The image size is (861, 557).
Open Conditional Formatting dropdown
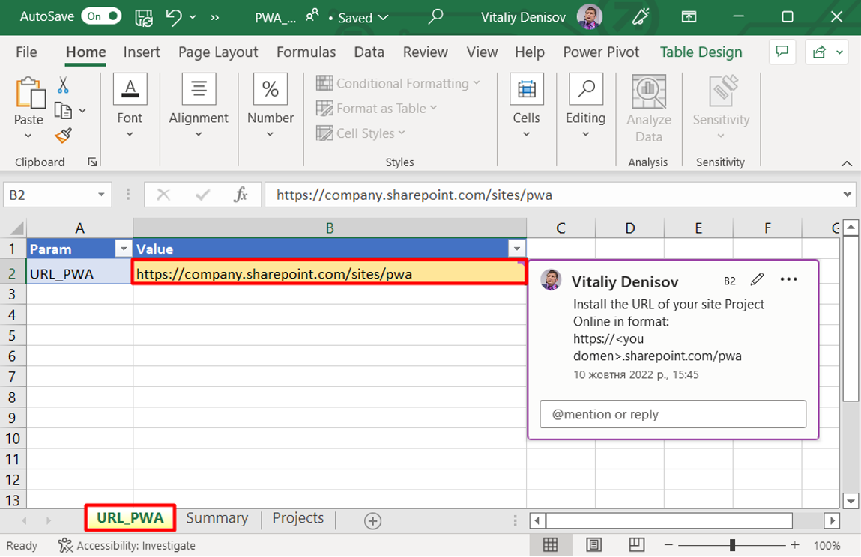(398, 83)
